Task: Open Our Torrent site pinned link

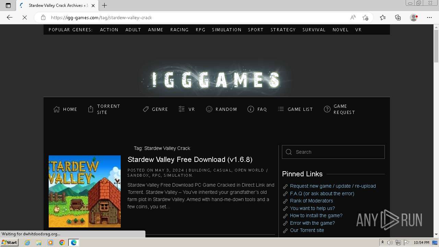Action: pos(307,230)
